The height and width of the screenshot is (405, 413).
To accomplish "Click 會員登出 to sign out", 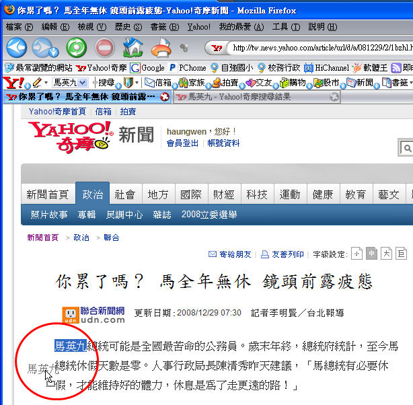I will pos(182,143).
